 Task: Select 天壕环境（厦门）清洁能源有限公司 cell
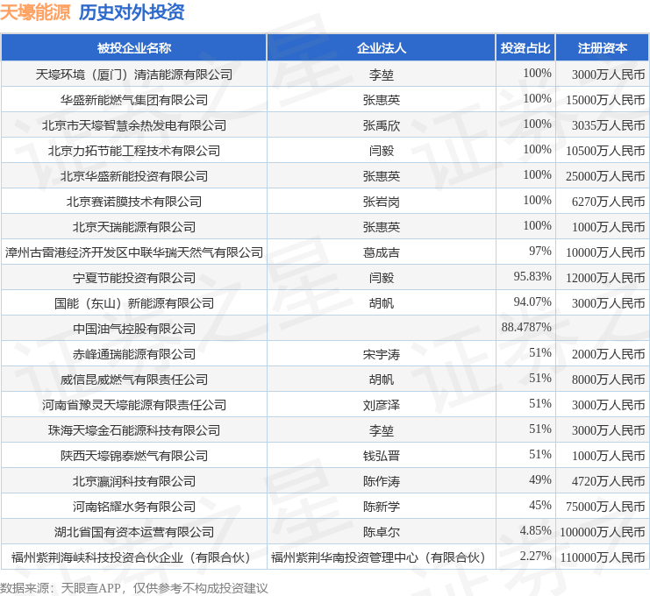coord(134,74)
